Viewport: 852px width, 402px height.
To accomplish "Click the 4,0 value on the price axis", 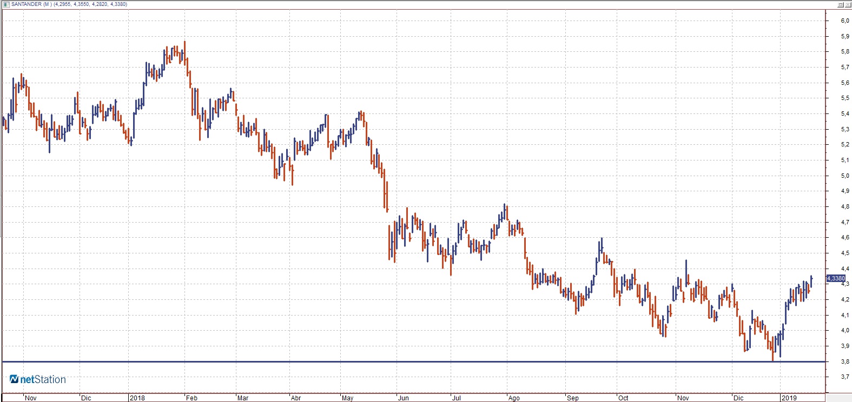I will [x=845, y=331].
